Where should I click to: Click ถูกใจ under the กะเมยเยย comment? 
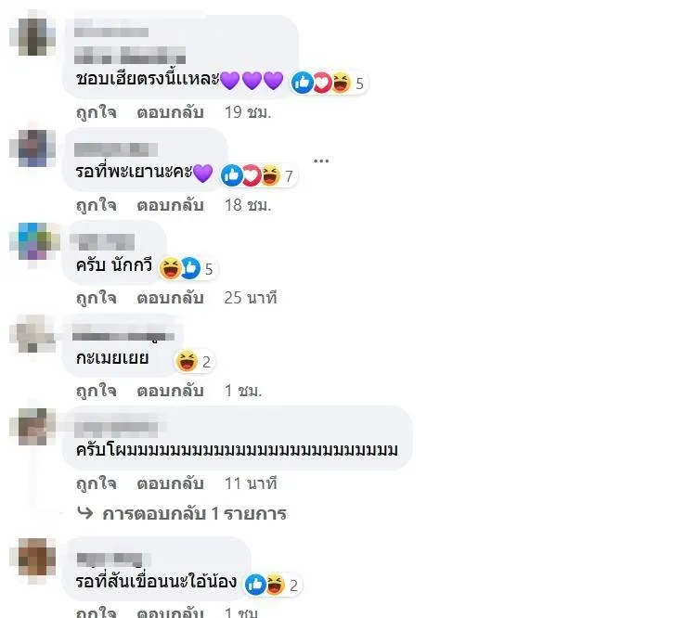pos(97,391)
